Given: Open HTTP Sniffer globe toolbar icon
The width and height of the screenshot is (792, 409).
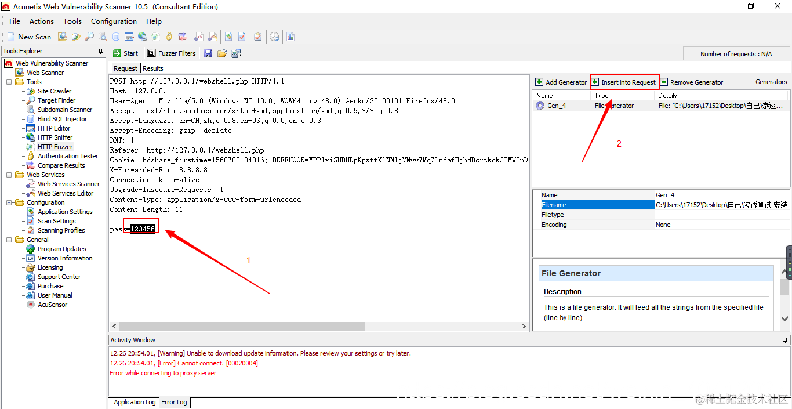Looking at the screenshot, I should (143, 37).
